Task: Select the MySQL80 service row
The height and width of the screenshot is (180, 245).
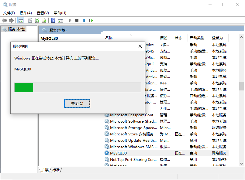Action: click(166, 153)
